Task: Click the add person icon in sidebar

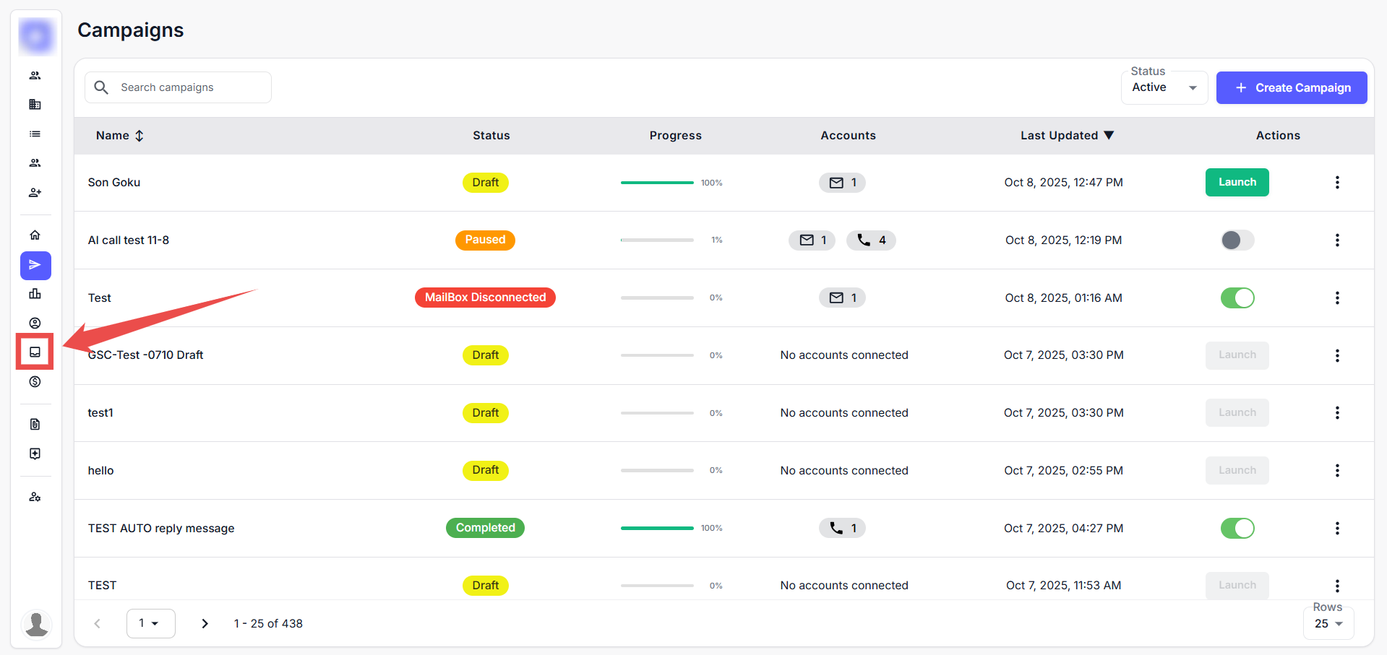Action: (35, 193)
